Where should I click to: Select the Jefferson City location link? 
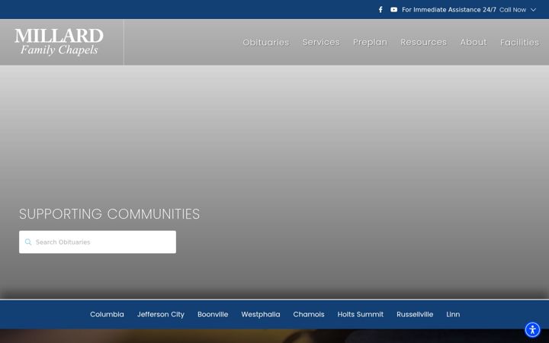pyautogui.click(x=161, y=314)
